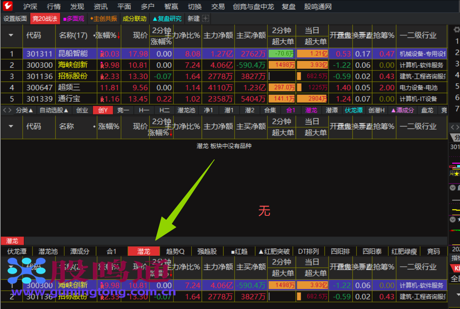This screenshot has height=309, width=460.
Task: Select the 净1 tab
Action: (x=208, y=110)
